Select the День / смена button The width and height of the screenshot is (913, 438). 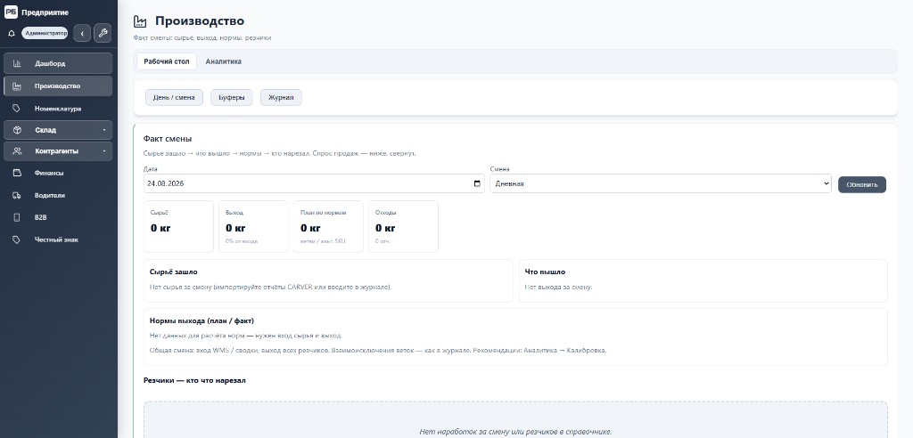pyautogui.click(x=174, y=98)
